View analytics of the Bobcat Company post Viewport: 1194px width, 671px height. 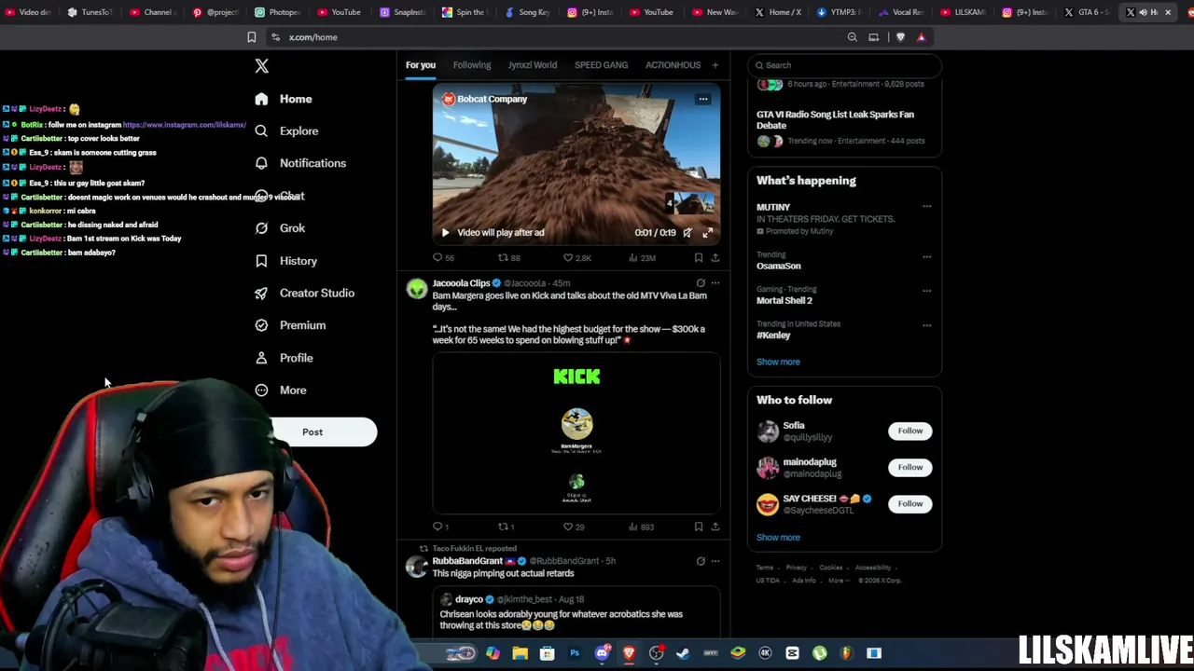[642, 258]
